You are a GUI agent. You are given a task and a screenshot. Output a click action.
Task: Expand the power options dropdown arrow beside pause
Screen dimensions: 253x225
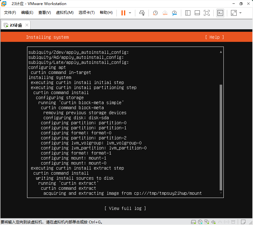click(x=130, y=13)
